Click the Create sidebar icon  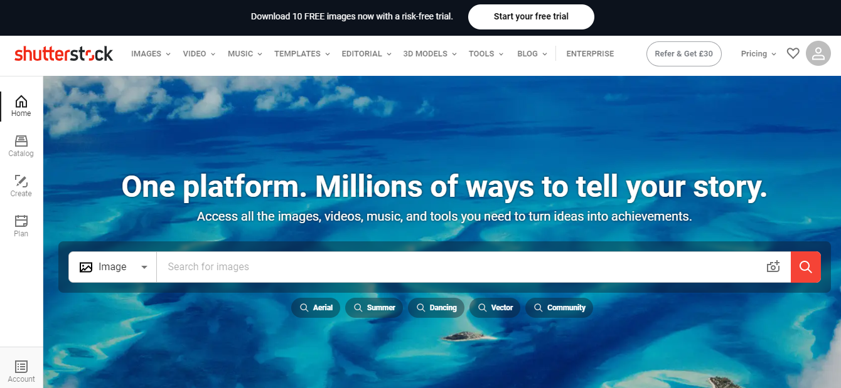click(x=21, y=186)
